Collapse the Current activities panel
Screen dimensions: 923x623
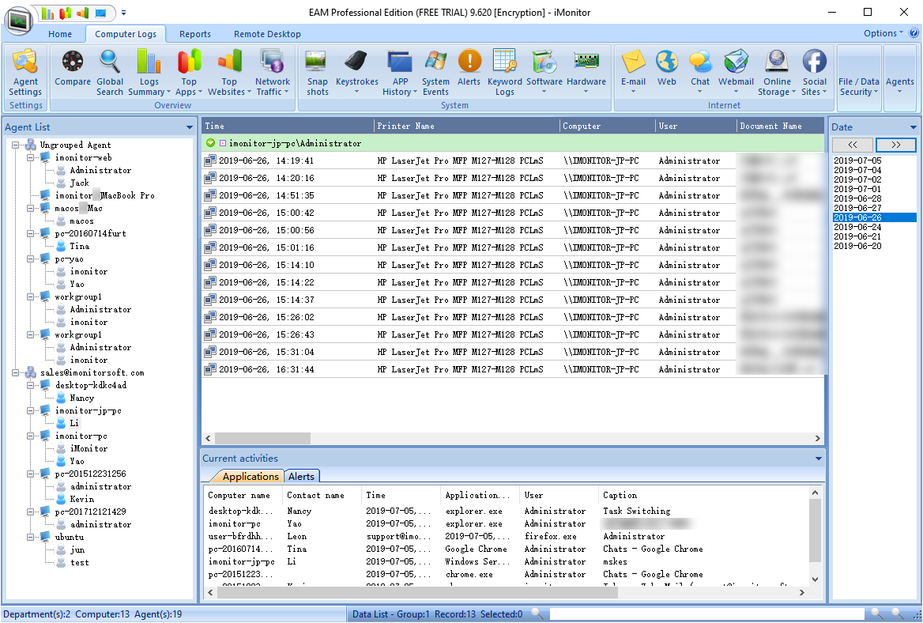pos(818,458)
